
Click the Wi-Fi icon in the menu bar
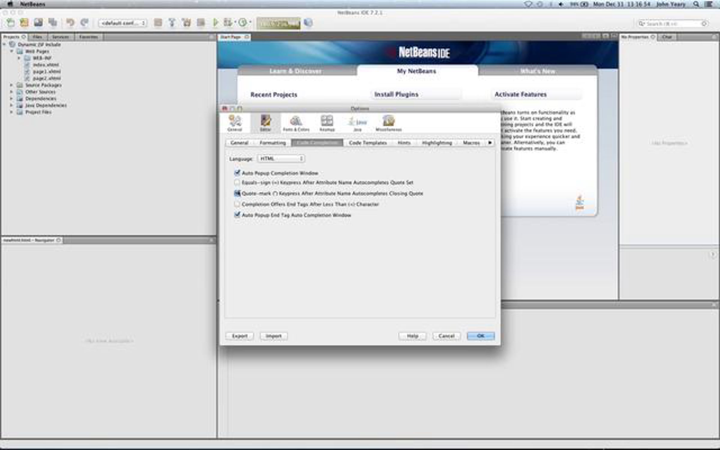[x=529, y=4]
